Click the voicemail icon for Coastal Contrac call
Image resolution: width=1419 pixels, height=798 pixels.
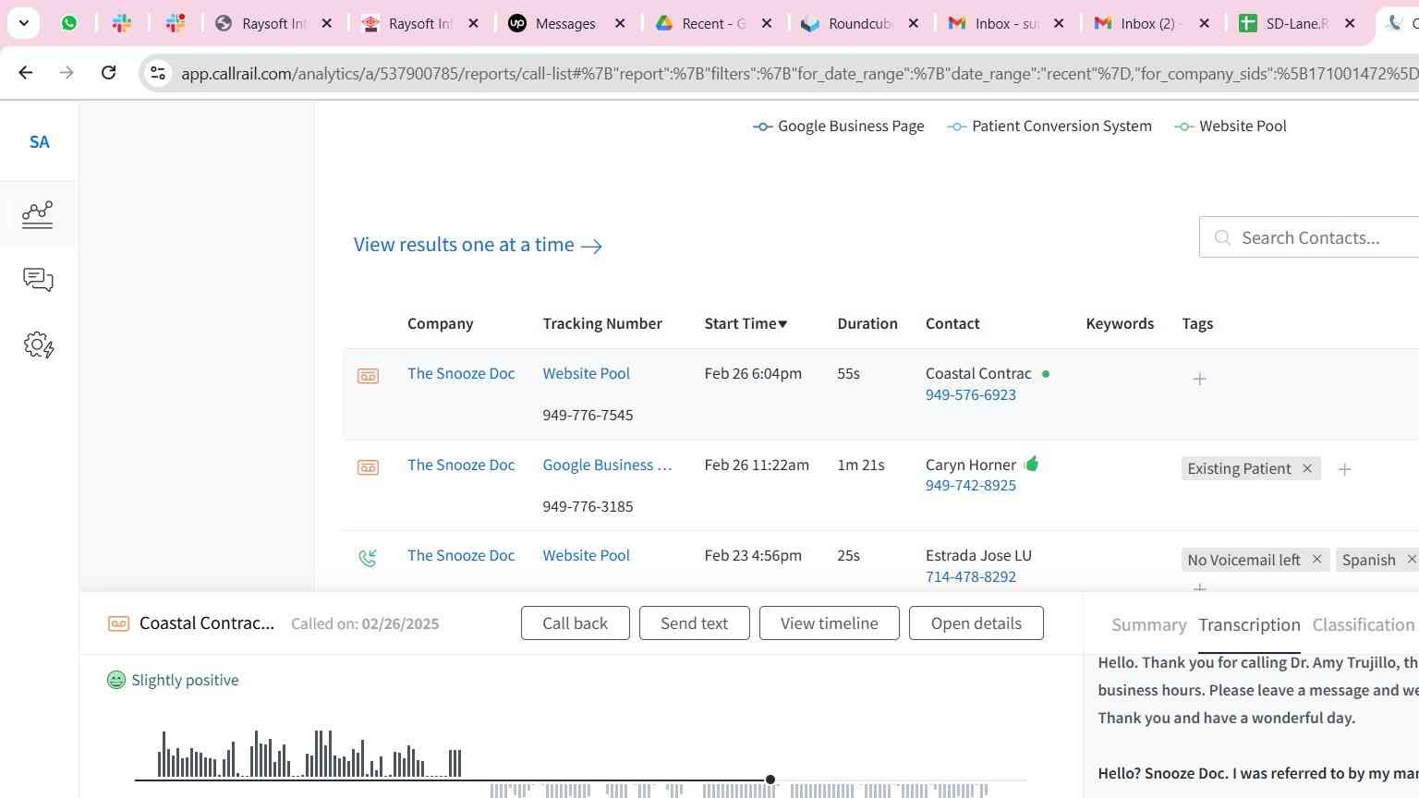pos(368,376)
